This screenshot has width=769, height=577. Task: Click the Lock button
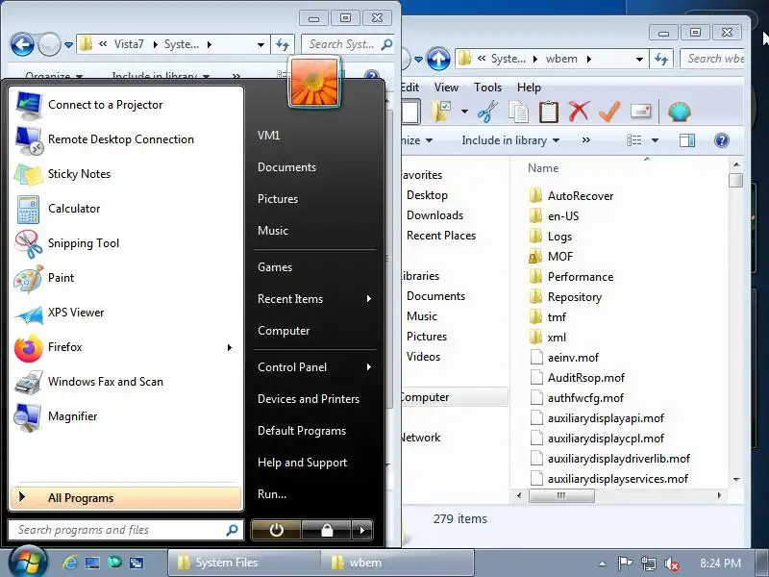click(x=327, y=530)
